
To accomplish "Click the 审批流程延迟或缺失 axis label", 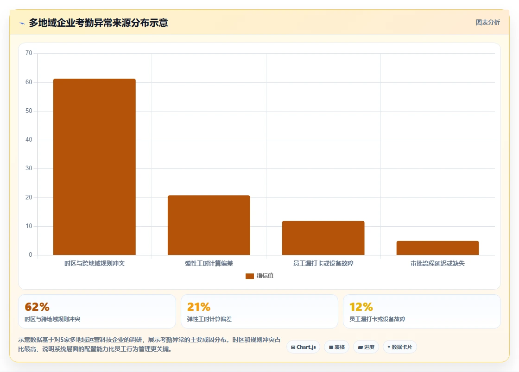I will 437,264.
